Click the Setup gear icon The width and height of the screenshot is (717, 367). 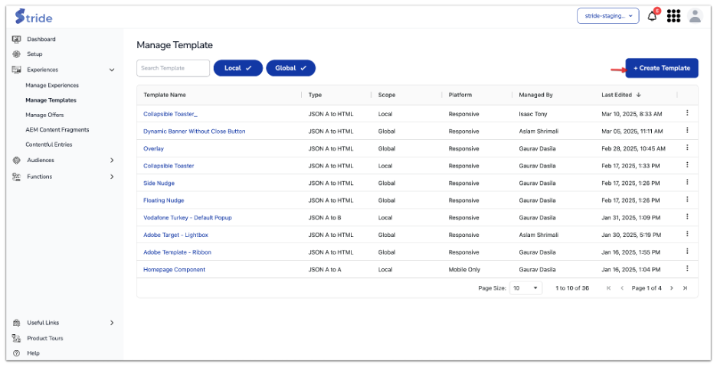tap(16, 54)
